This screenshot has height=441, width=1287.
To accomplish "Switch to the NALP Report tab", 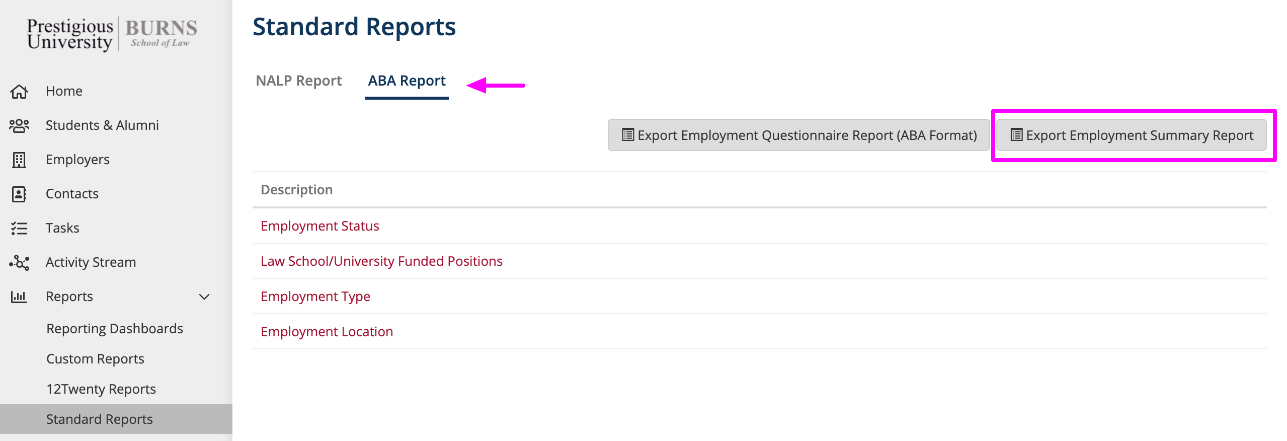I will click(x=298, y=81).
